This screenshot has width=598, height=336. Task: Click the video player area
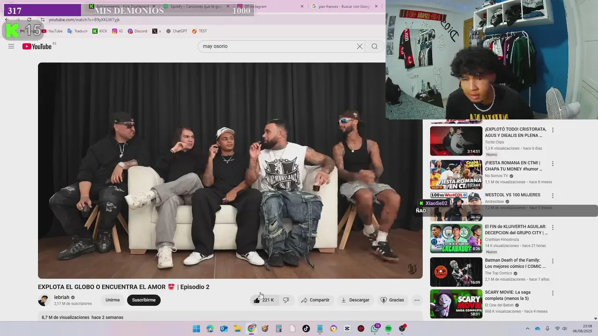[230, 170]
